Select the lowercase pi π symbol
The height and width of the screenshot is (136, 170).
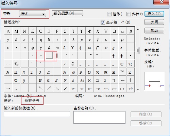114,39
